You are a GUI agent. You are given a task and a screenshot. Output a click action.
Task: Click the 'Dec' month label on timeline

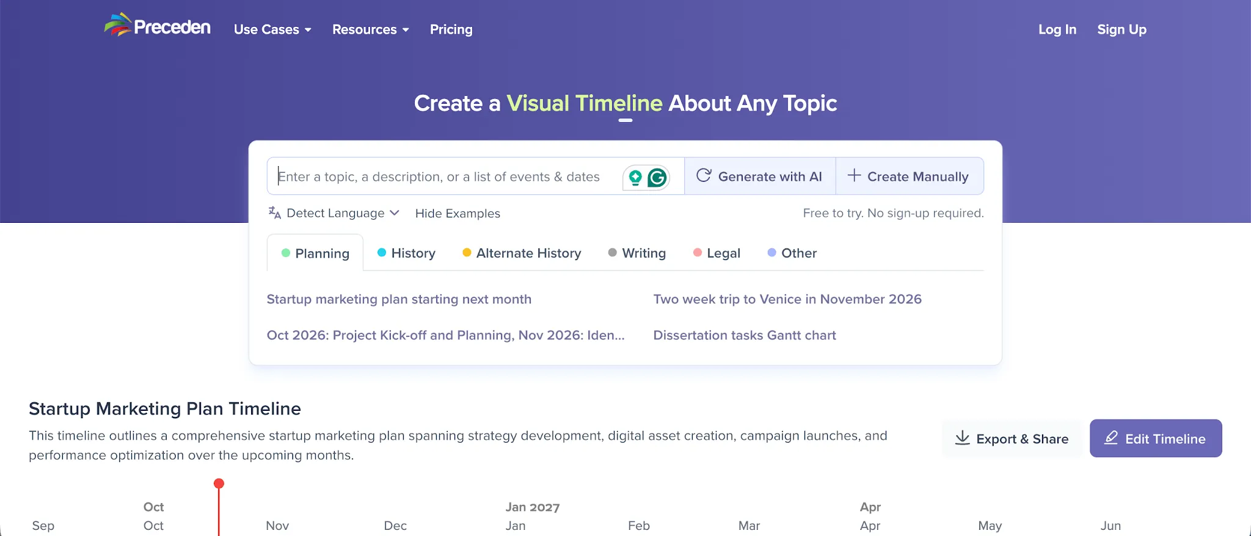coord(395,526)
